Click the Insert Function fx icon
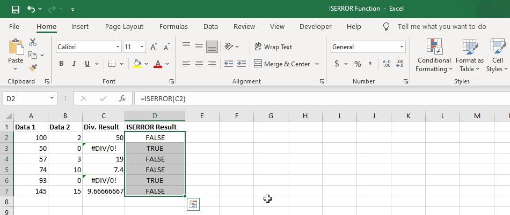The image size is (510, 215). pyautogui.click(x=122, y=98)
